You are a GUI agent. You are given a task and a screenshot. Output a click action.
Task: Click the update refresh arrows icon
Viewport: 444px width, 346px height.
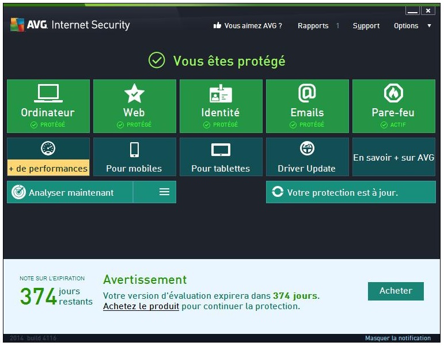click(278, 192)
